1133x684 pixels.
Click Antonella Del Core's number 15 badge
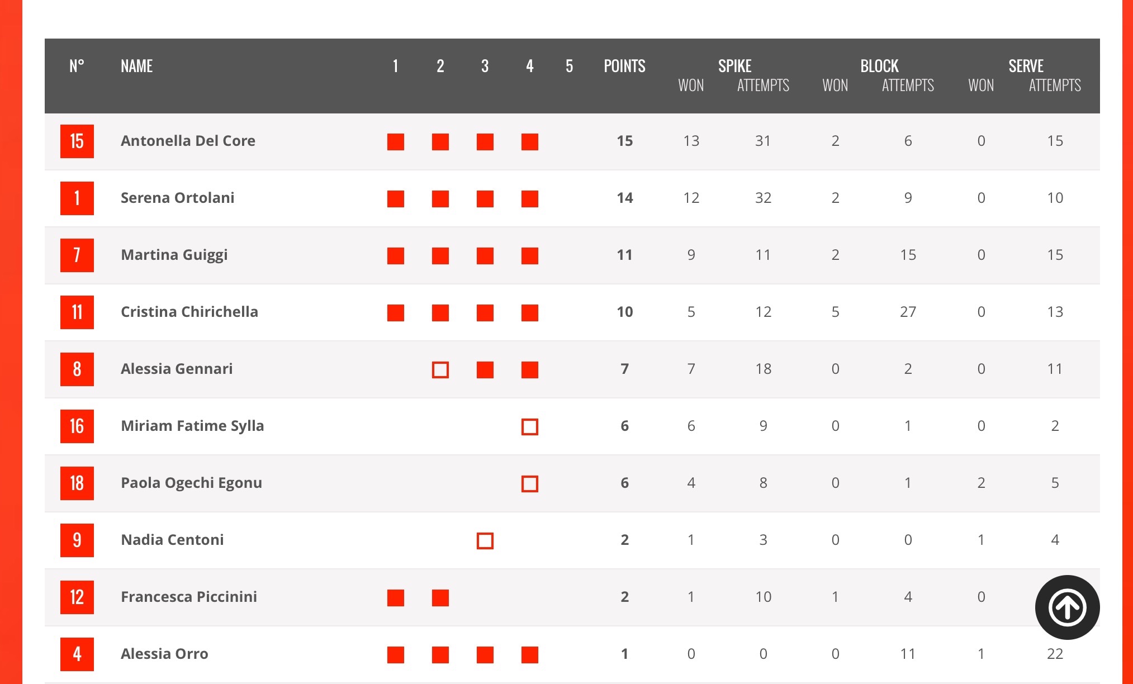(x=77, y=141)
